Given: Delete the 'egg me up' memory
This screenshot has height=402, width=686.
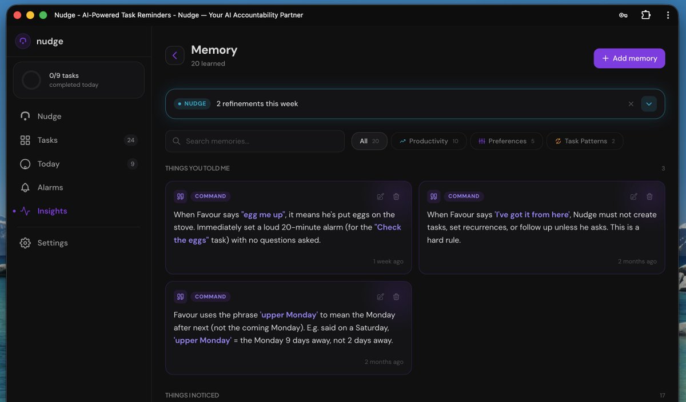Looking at the screenshot, I should pyautogui.click(x=396, y=196).
